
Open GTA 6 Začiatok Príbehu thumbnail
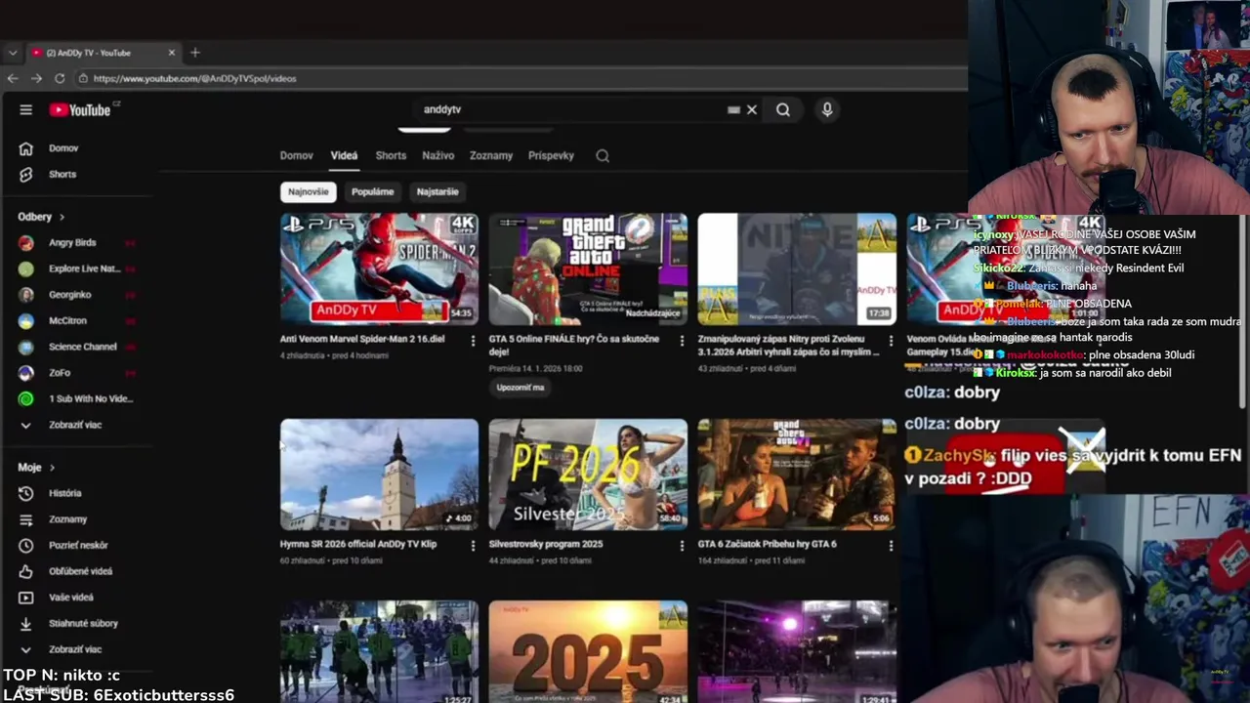tap(797, 475)
